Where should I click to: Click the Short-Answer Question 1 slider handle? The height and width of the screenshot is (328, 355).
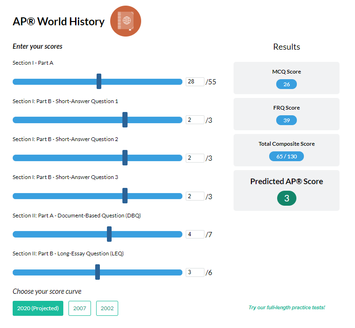tap(125, 119)
